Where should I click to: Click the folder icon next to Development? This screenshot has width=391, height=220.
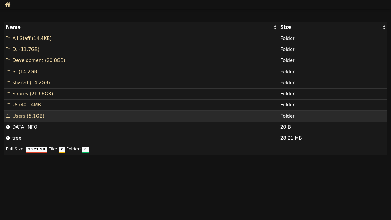pyautogui.click(x=8, y=61)
